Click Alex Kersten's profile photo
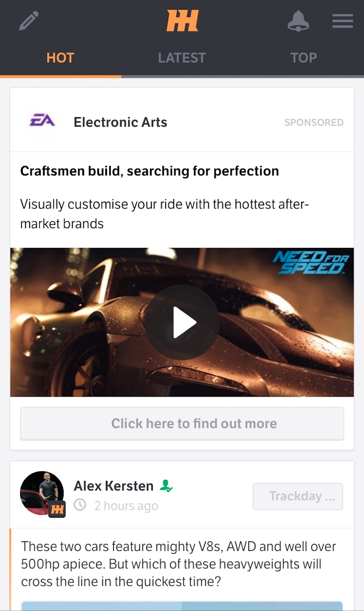This screenshot has width=364, height=611. tap(42, 493)
